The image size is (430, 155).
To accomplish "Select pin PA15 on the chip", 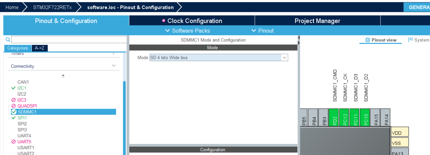I will [375, 117].
